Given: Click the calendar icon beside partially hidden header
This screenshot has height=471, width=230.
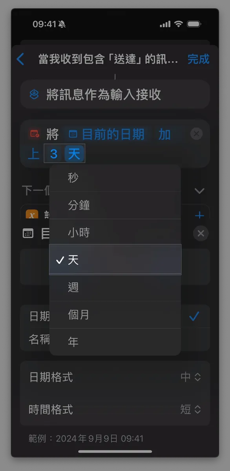Looking at the screenshot, I should tap(28, 234).
